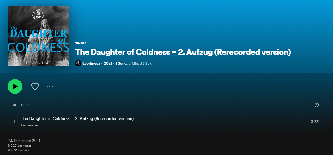The height and width of the screenshot is (155, 333).
Task: Click the ℗ 2021 Lacrimosa phonographic line
Action: (x=19, y=151)
